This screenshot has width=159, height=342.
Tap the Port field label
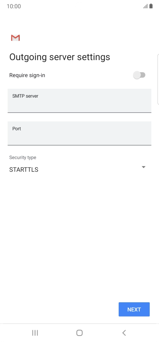(16, 129)
